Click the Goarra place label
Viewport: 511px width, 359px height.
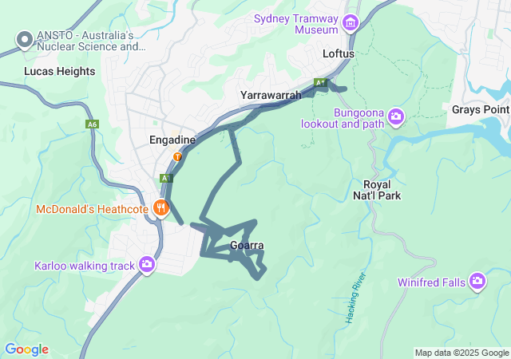(x=247, y=245)
